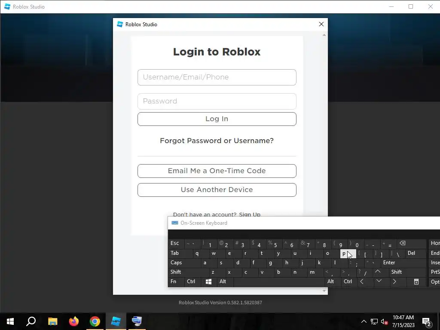This screenshot has width=440, height=330.
Task: Open the notification center icon
Action: pyautogui.click(x=427, y=322)
